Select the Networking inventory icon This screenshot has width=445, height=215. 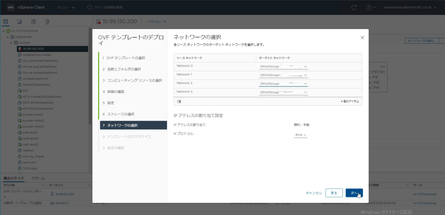[47, 21]
